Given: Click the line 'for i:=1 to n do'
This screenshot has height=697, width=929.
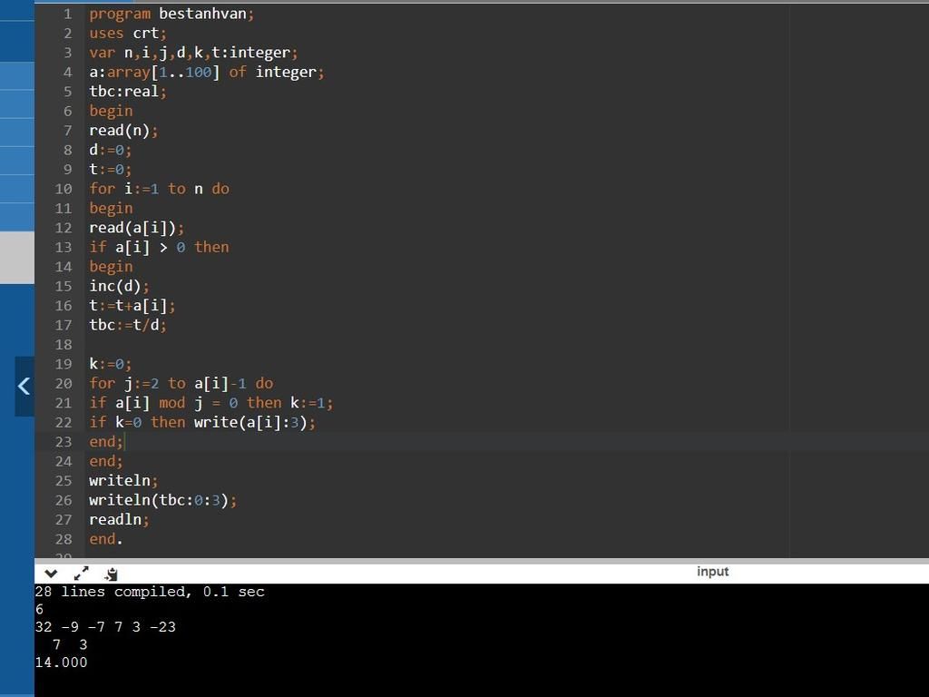Looking at the screenshot, I should tap(159, 189).
